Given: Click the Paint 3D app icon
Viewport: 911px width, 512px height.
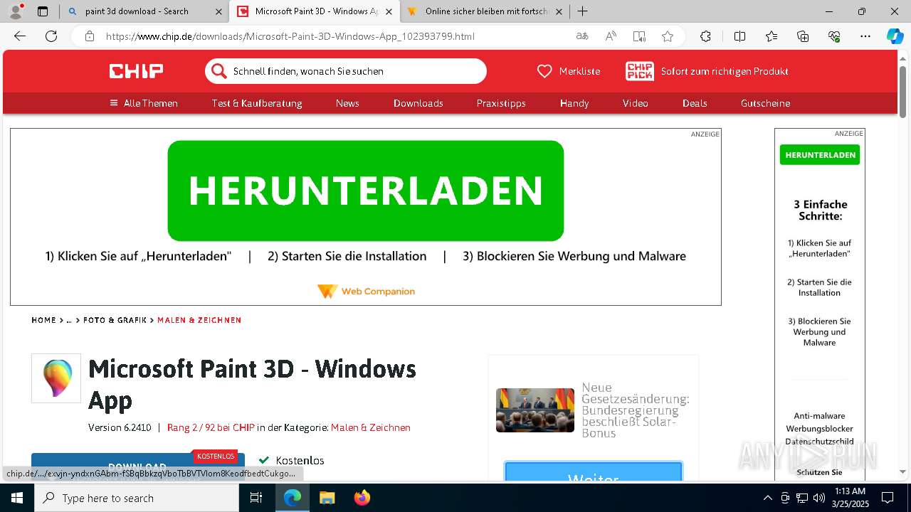Looking at the screenshot, I should pos(56,378).
